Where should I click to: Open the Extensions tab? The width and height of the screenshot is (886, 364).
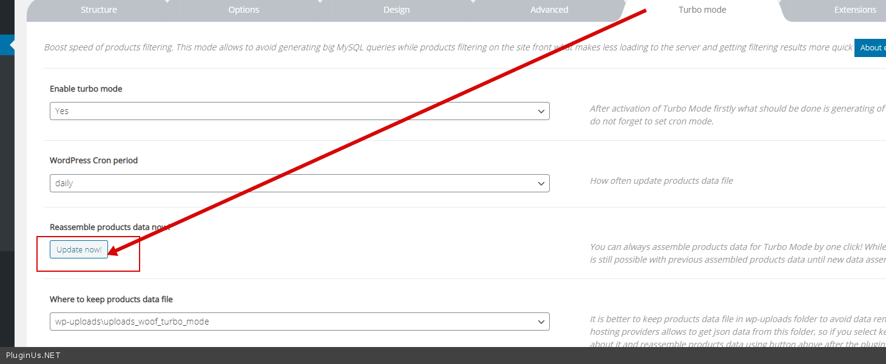pos(855,10)
